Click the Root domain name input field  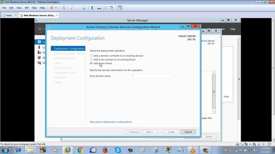pos(153,76)
